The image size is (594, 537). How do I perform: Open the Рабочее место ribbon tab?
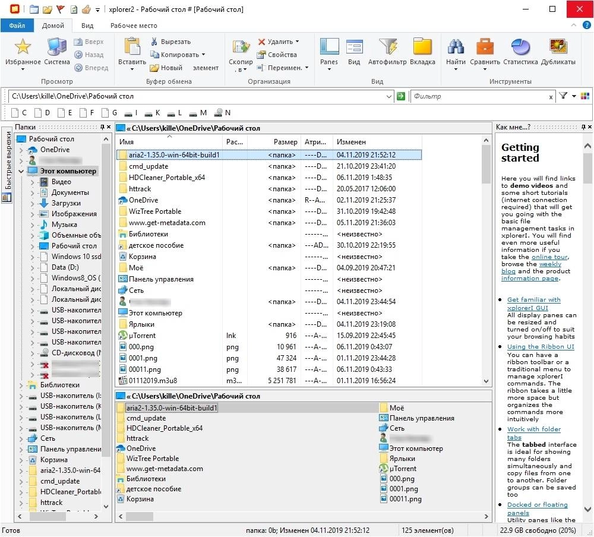click(134, 26)
